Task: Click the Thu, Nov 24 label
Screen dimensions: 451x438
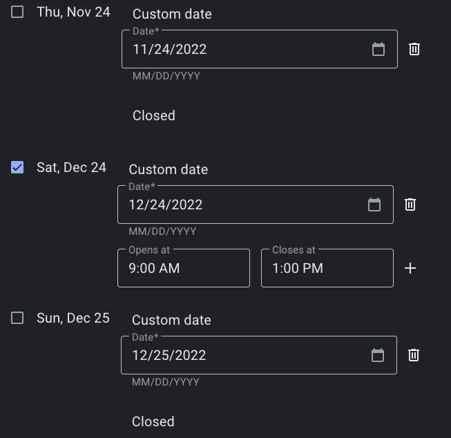Action: 73,12
